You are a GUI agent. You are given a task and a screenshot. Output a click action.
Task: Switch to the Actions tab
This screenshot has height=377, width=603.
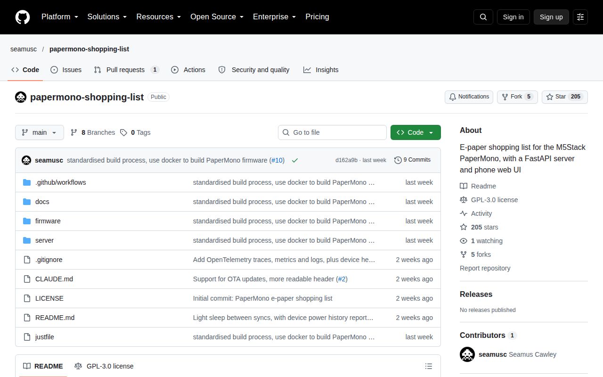coord(188,70)
